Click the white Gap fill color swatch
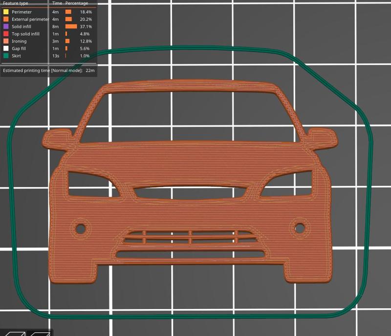This screenshot has width=391, height=336. pyautogui.click(x=6, y=48)
